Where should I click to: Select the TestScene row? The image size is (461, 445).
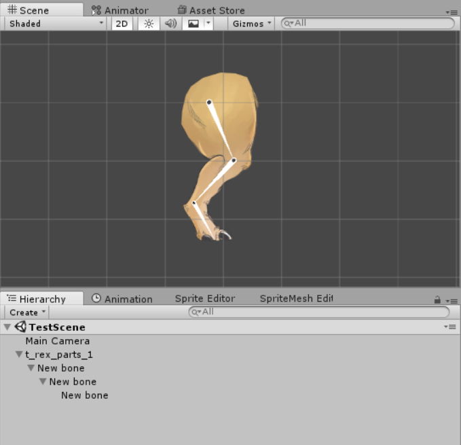pos(230,327)
